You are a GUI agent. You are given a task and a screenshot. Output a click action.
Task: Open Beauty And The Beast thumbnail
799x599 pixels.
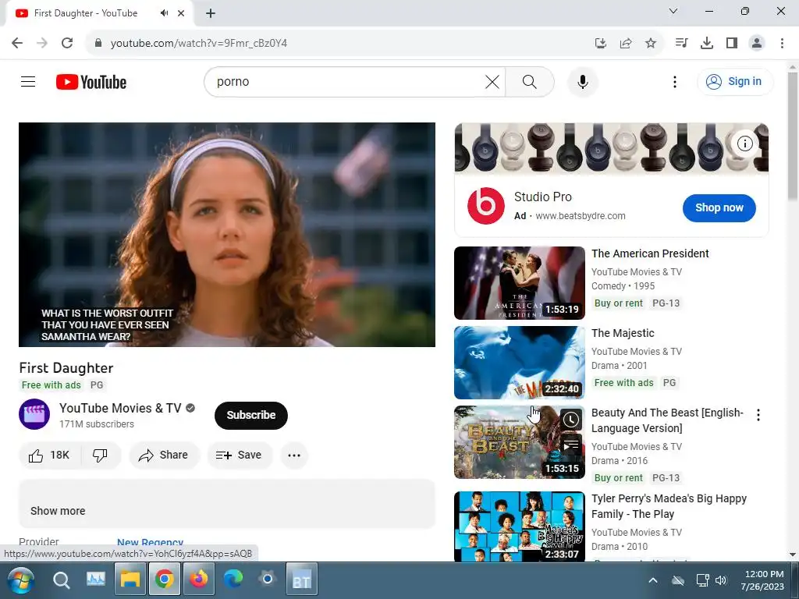point(519,442)
